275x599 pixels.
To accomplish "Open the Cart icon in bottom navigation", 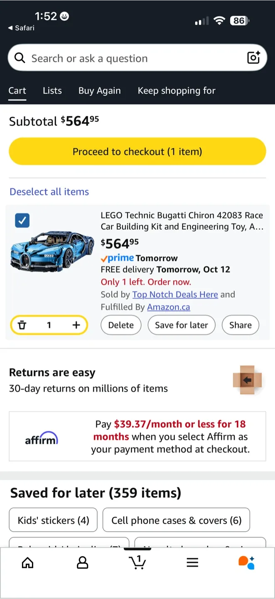I will coord(137,562).
